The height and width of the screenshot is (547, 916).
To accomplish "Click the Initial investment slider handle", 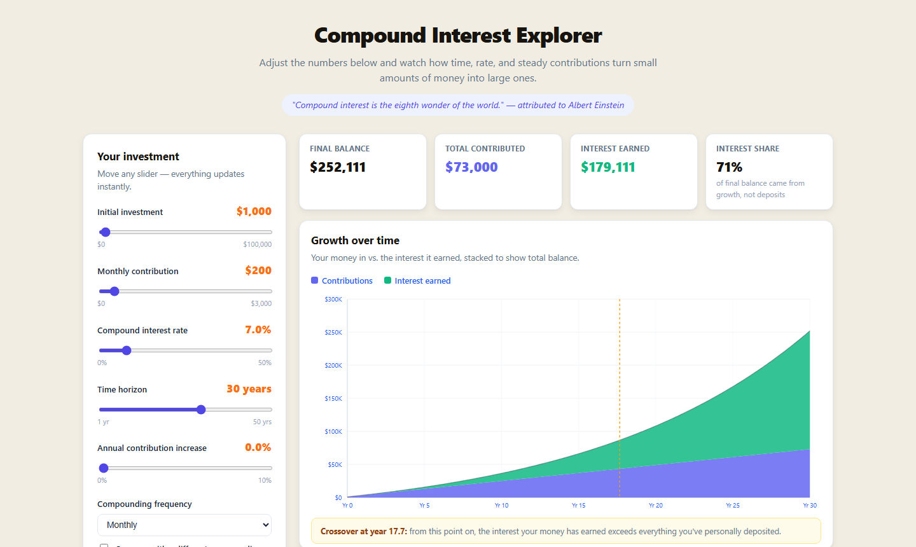I will coord(106,232).
